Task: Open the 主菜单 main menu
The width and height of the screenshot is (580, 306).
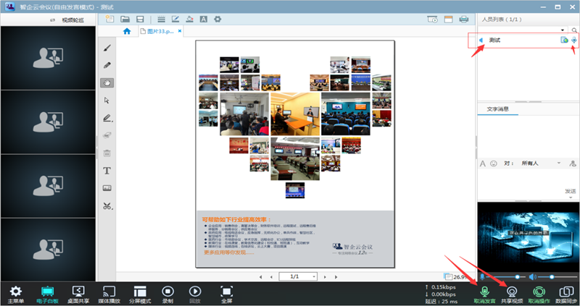Action: (15, 295)
